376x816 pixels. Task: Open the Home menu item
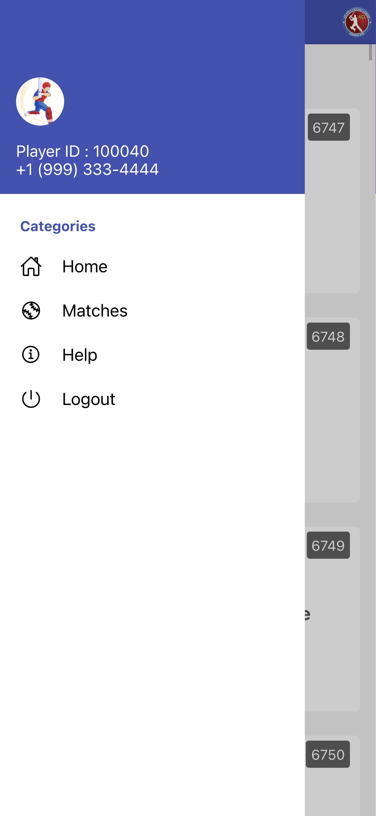85,267
